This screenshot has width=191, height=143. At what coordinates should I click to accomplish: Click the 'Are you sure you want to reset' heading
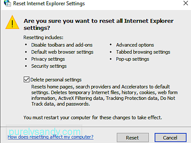tap(98, 24)
